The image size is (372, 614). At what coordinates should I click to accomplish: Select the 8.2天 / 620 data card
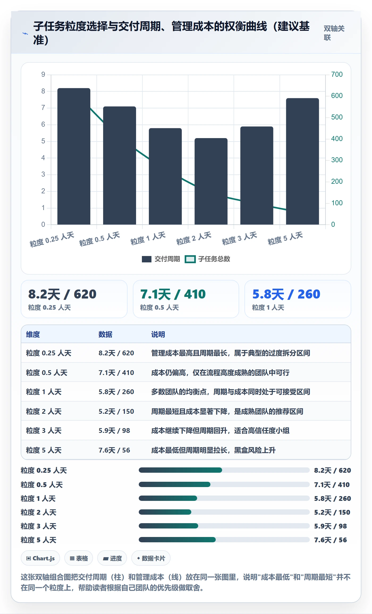74,299
